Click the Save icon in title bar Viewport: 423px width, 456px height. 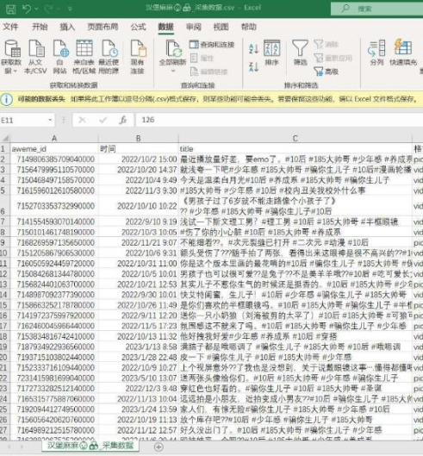point(10,9)
